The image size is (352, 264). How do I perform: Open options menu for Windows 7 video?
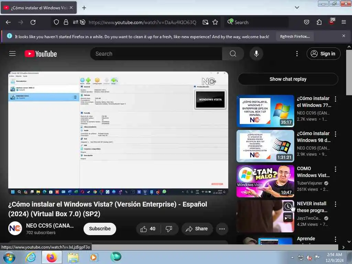click(335, 99)
